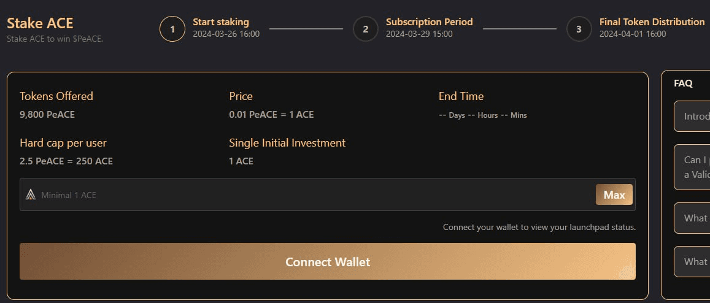The height and width of the screenshot is (303, 710).
Task: Click the Hard cap per user value
Action: pyautogui.click(x=66, y=161)
